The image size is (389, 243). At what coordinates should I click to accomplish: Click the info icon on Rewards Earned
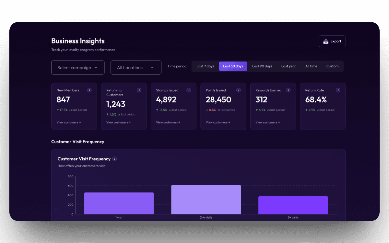(x=288, y=90)
